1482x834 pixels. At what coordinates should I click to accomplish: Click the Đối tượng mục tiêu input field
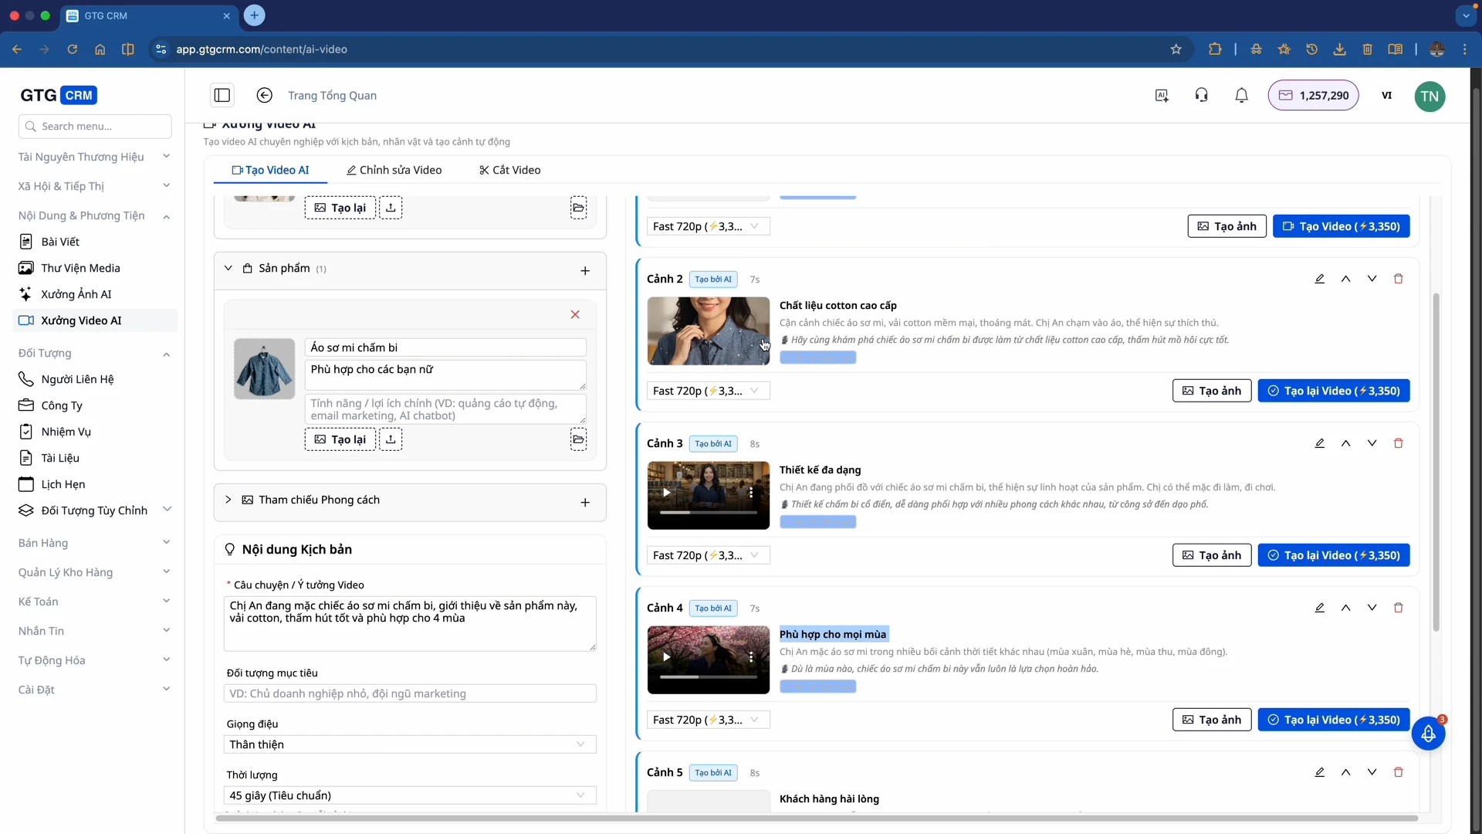[409, 693]
